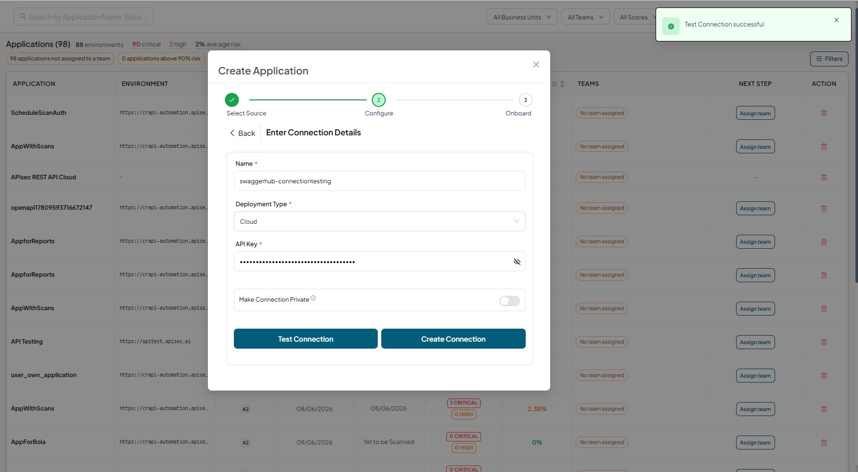The width and height of the screenshot is (858, 472).
Task: Click No team assigned badge for AppForBola
Action: tap(602, 442)
